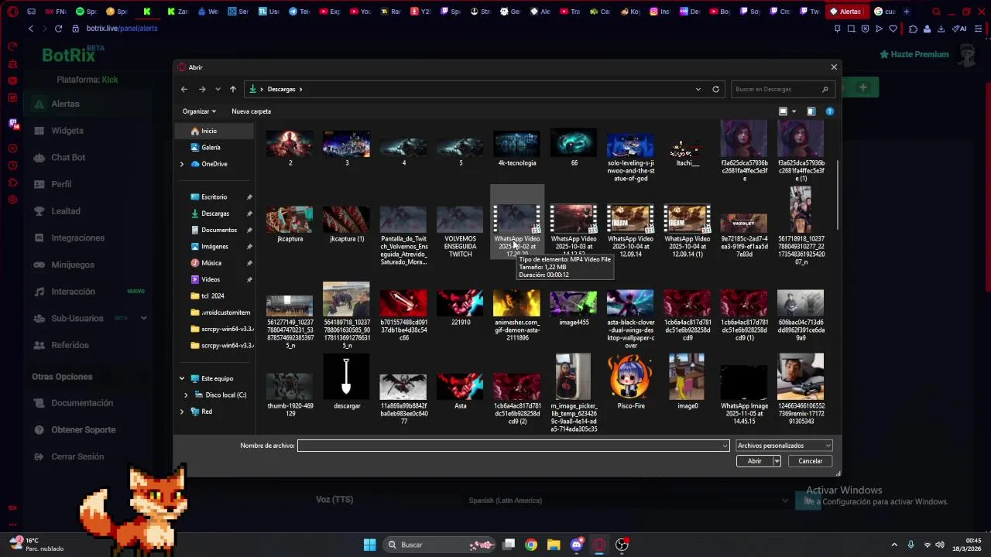The height and width of the screenshot is (557, 991).
Task: Select the Itachi file thumbnail
Action: tap(687, 149)
